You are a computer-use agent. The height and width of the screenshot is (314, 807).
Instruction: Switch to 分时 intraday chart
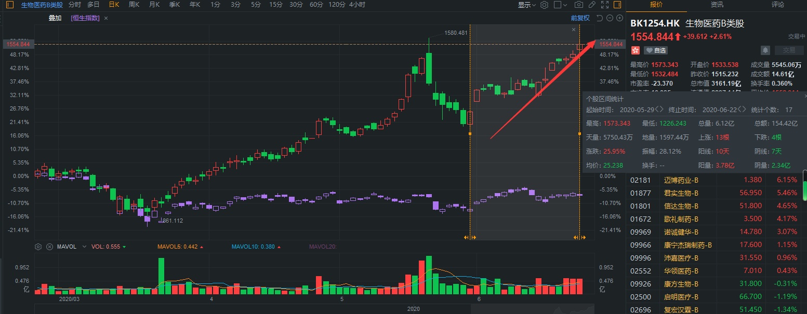click(x=75, y=5)
